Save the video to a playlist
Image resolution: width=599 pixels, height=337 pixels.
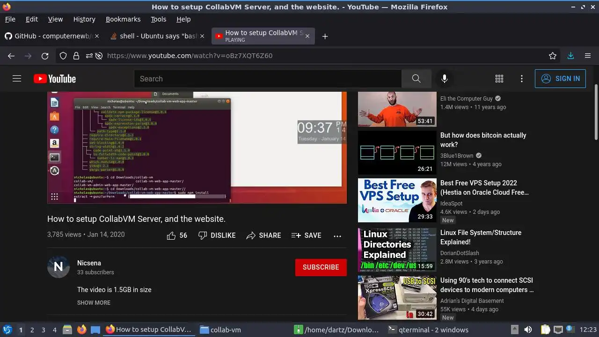click(x=306, y=235)
